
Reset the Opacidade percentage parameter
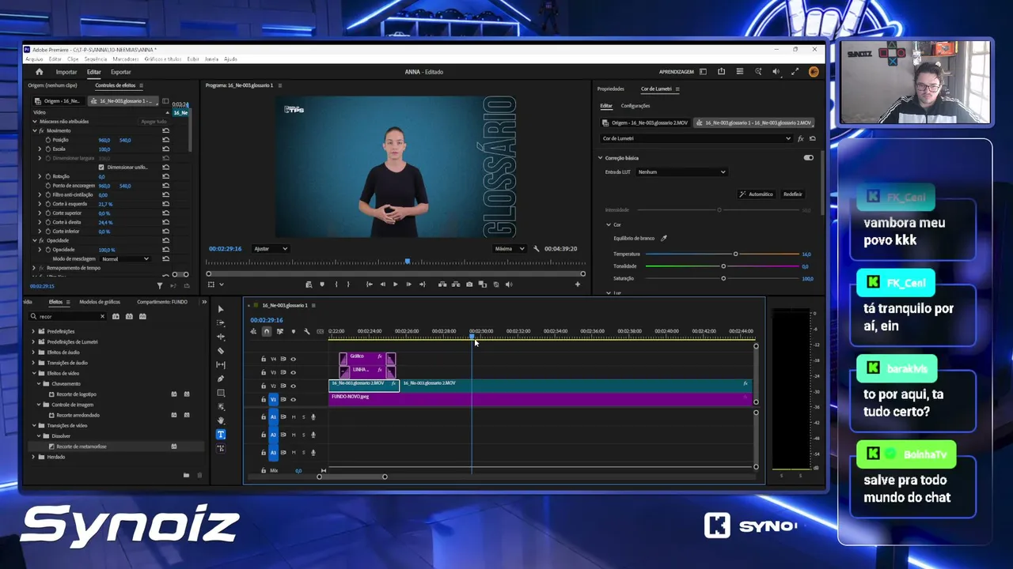165,250
